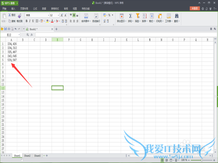Open the font size dropdown
Viewport: 218px width, 163px height.
(x=58, y=15)
